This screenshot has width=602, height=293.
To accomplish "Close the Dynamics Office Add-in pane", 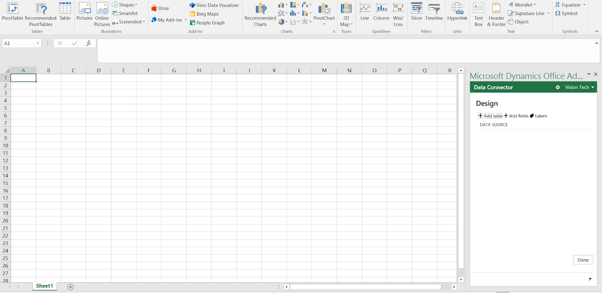I will coord(596,74).
